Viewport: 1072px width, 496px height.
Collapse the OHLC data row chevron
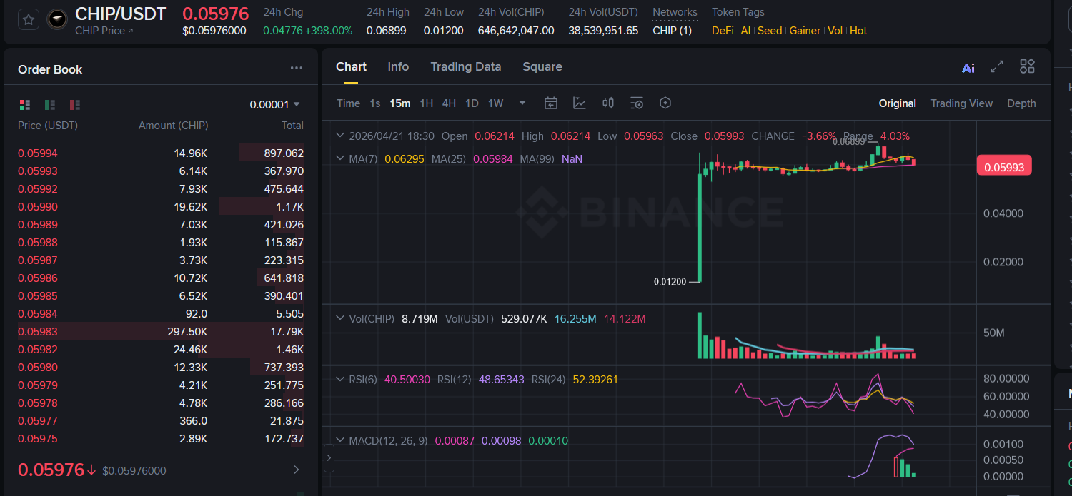[340, 136]
